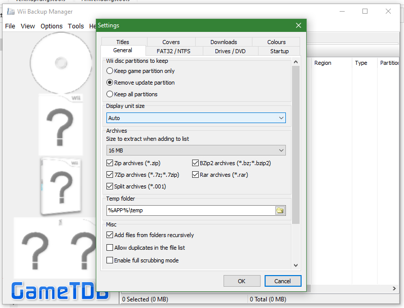Close the Settings dialog with X

pyautogui.click(x=299, y=25)
